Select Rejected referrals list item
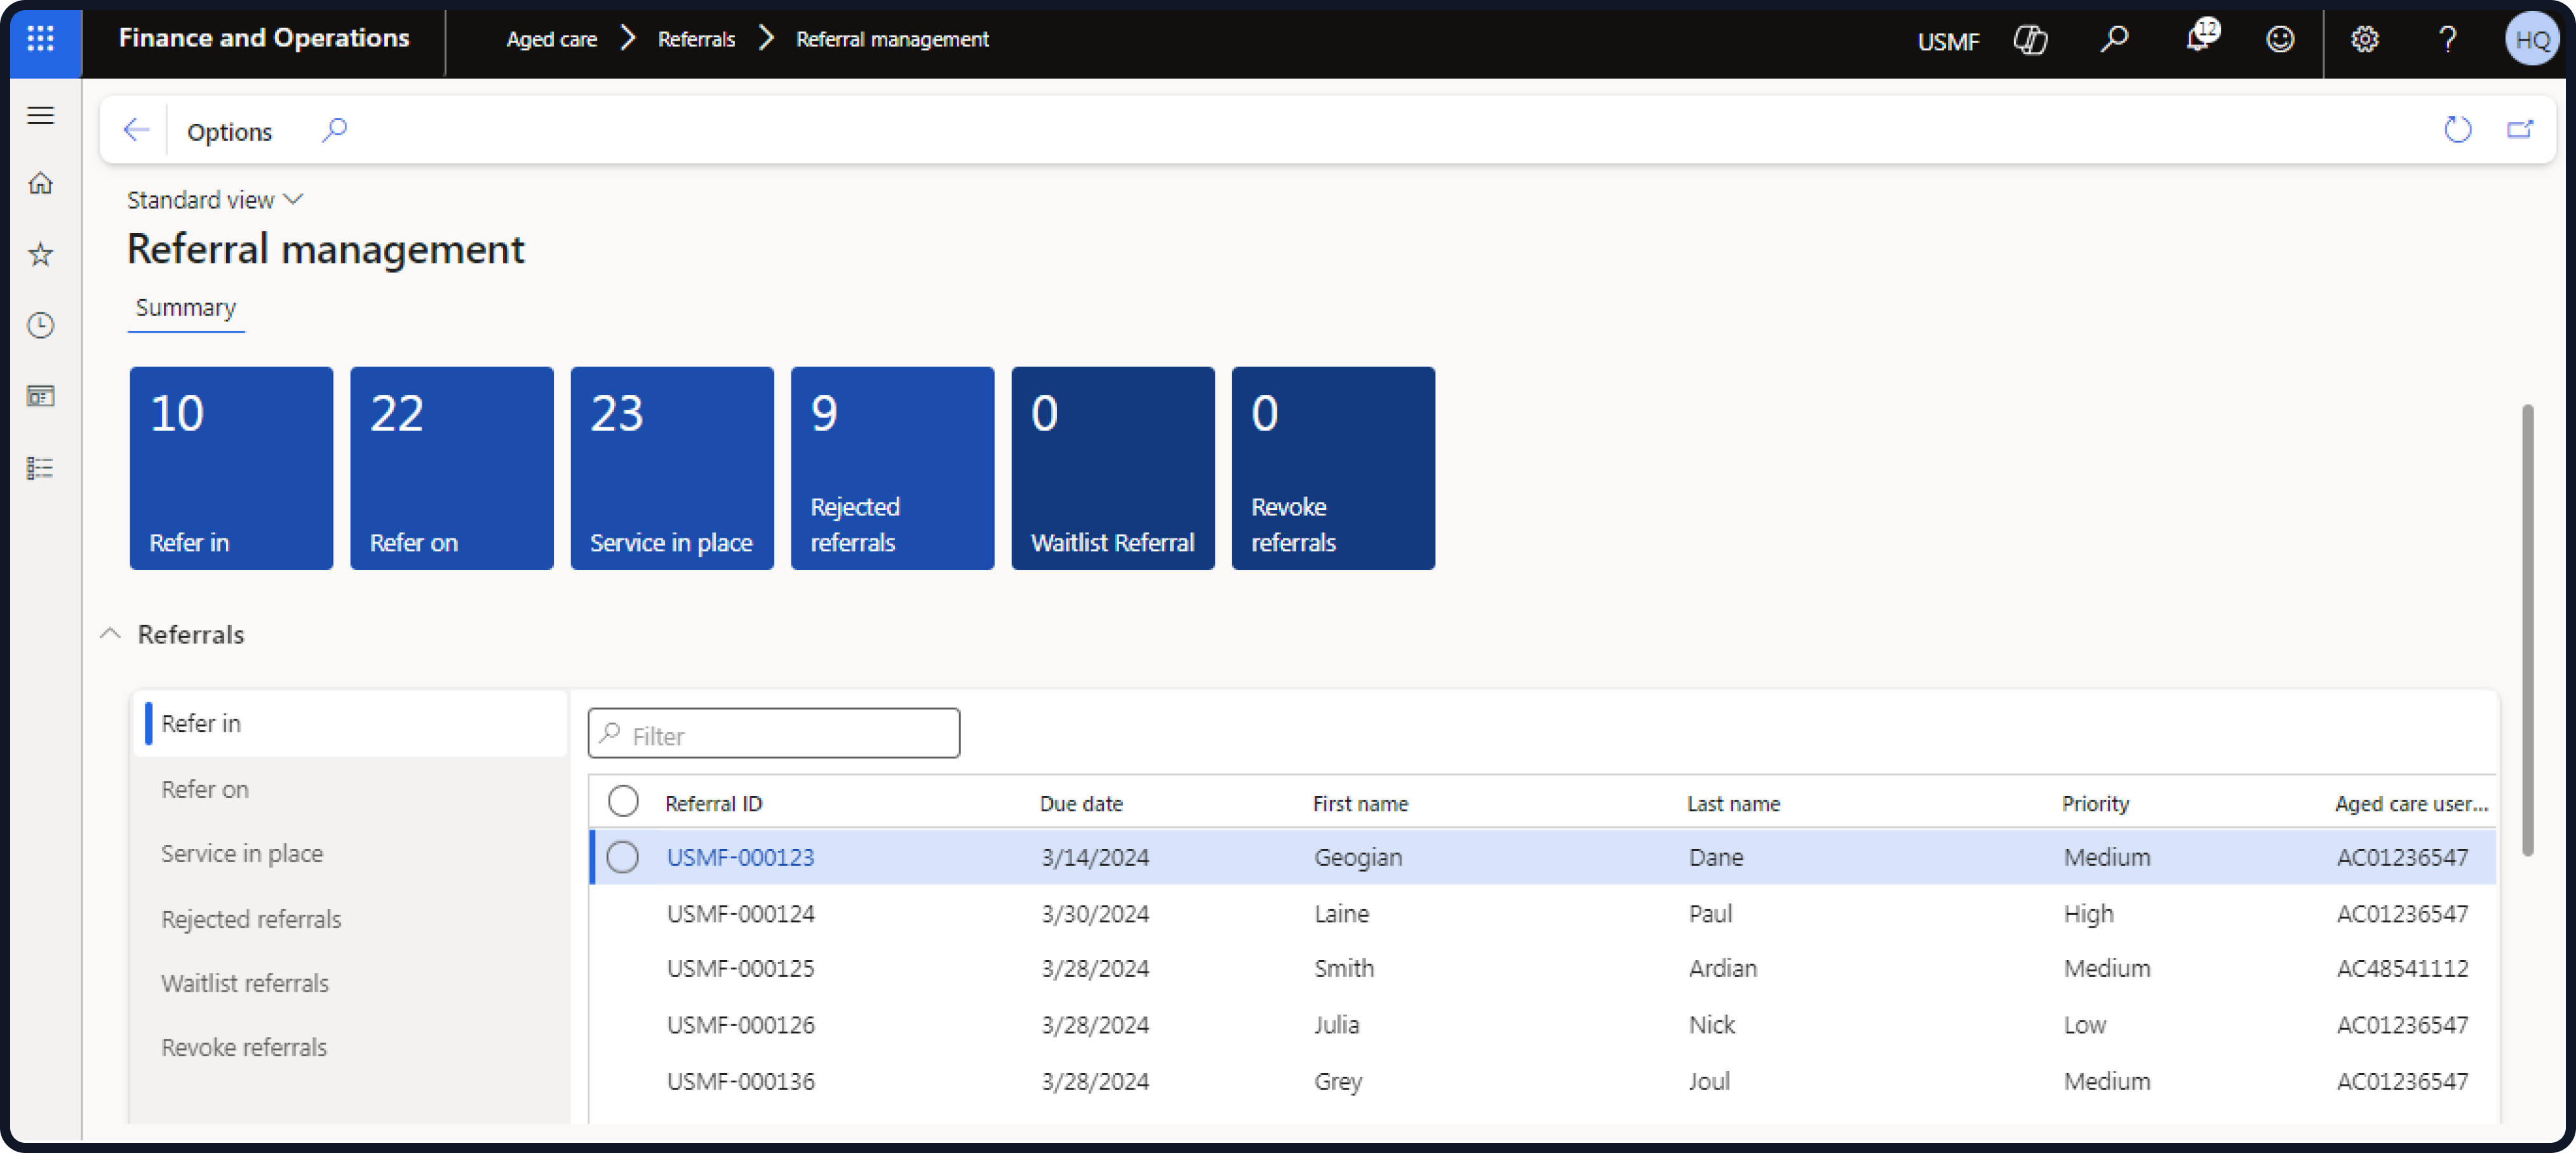The width and height of the screenshot is (2576, 1153). (x=351, y=919)
